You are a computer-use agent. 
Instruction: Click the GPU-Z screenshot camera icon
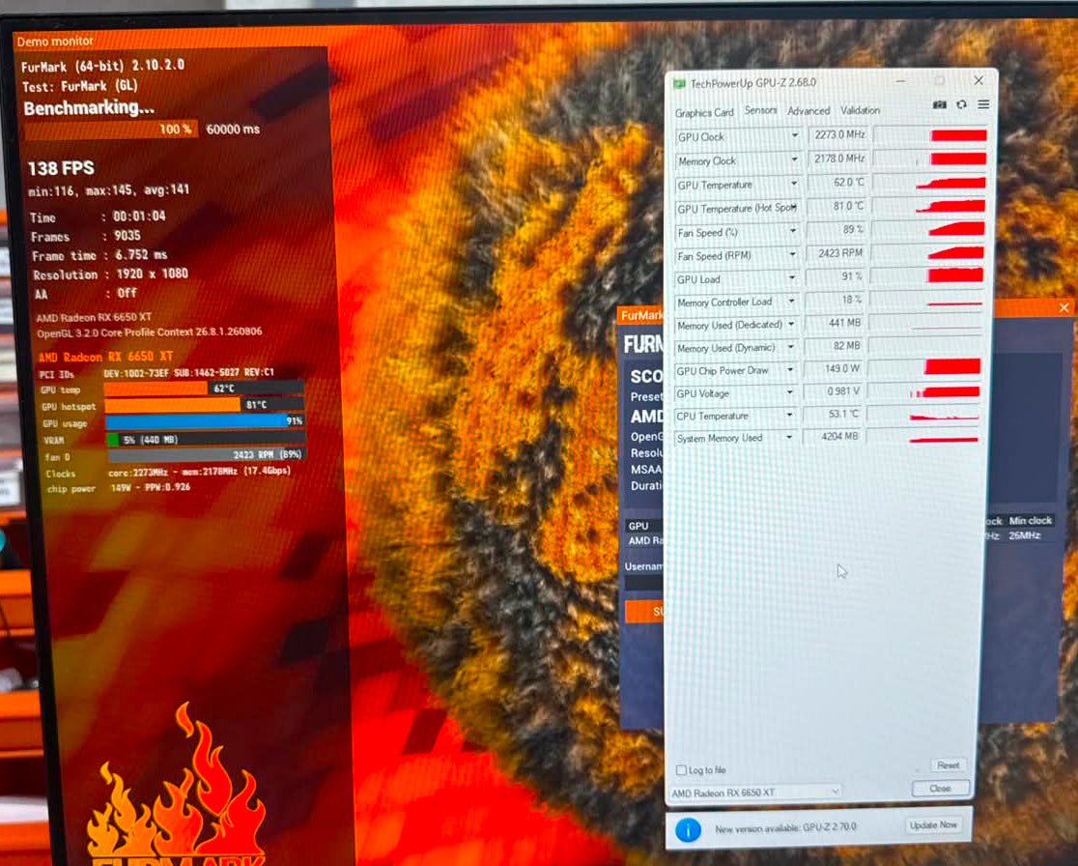(939, 104)
